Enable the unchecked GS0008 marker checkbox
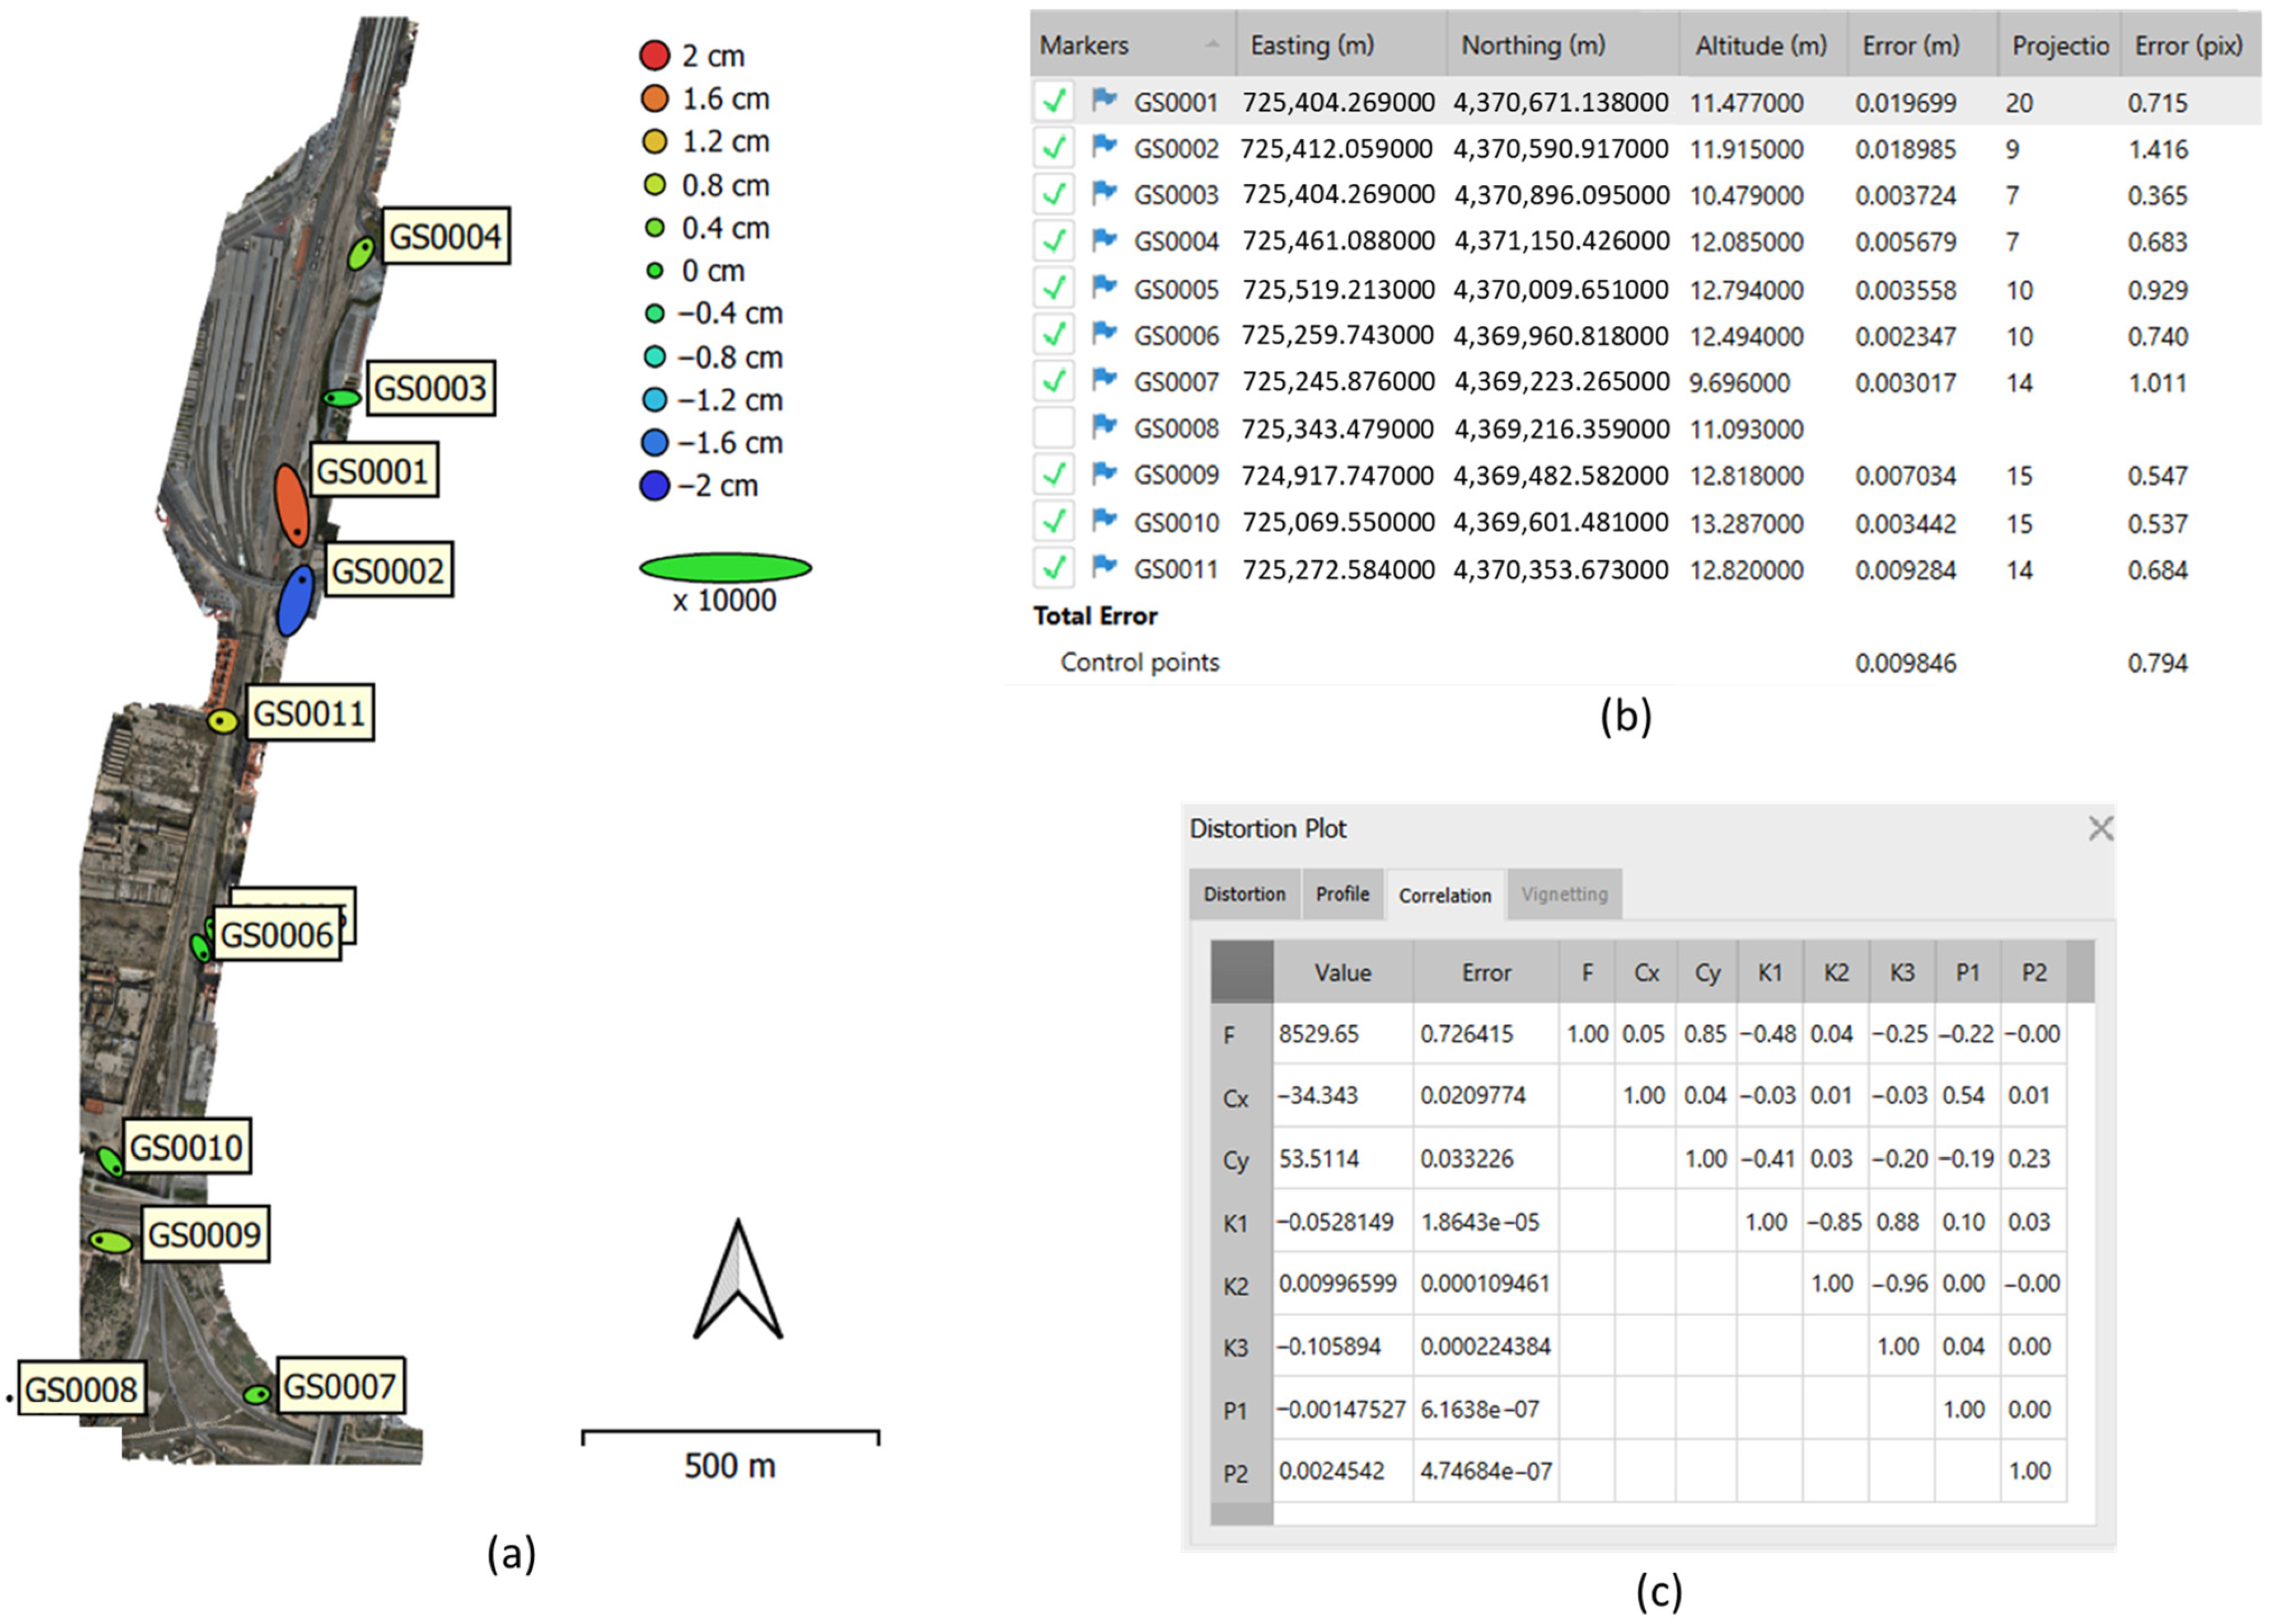 (1054, 428)
